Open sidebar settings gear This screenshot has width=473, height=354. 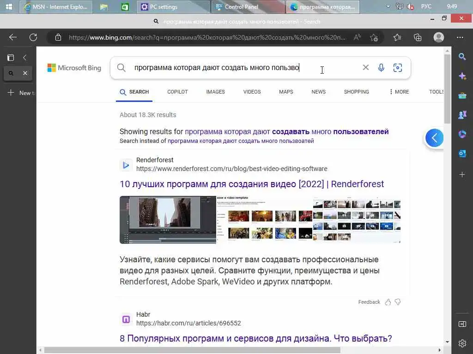[462, 343]
